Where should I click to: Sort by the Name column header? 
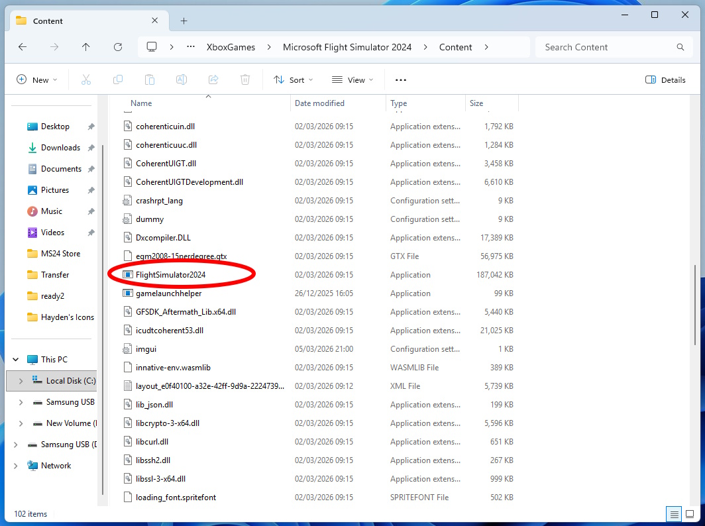tap(141, 103)
